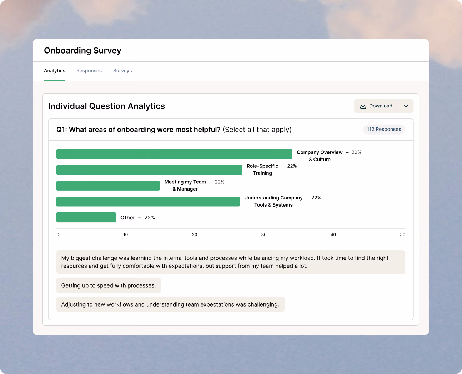Open the Onboarding Survey title
Image resolution: width=462 pixels, height=374 pixels.
click(x=82, y=51)
